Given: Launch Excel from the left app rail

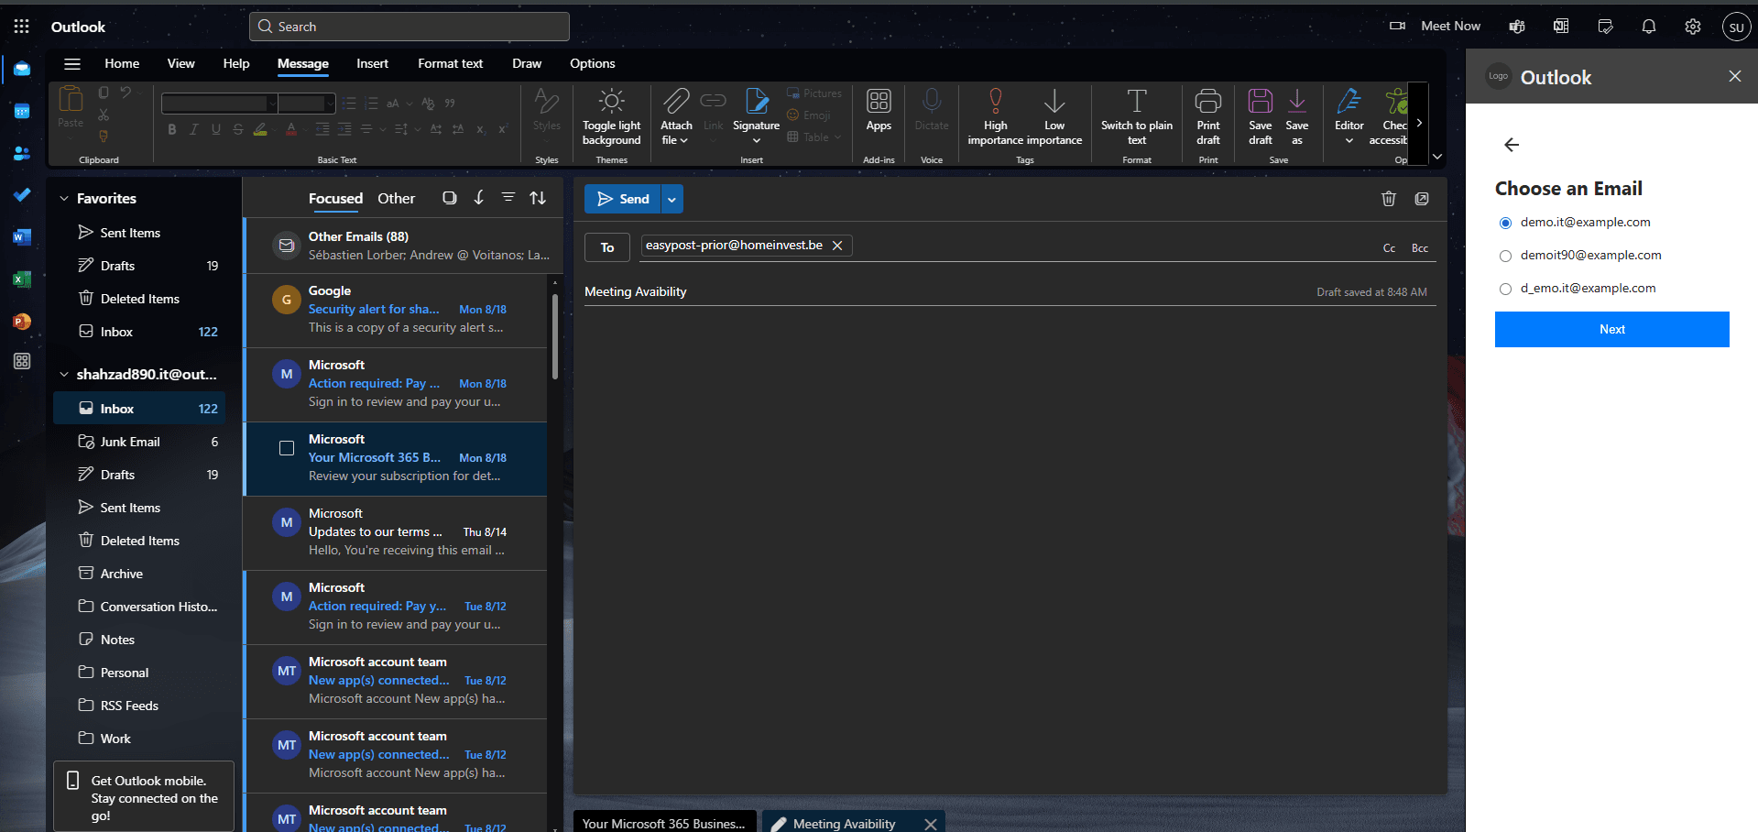Looking at the screenshot, I should tap(22, 279).
